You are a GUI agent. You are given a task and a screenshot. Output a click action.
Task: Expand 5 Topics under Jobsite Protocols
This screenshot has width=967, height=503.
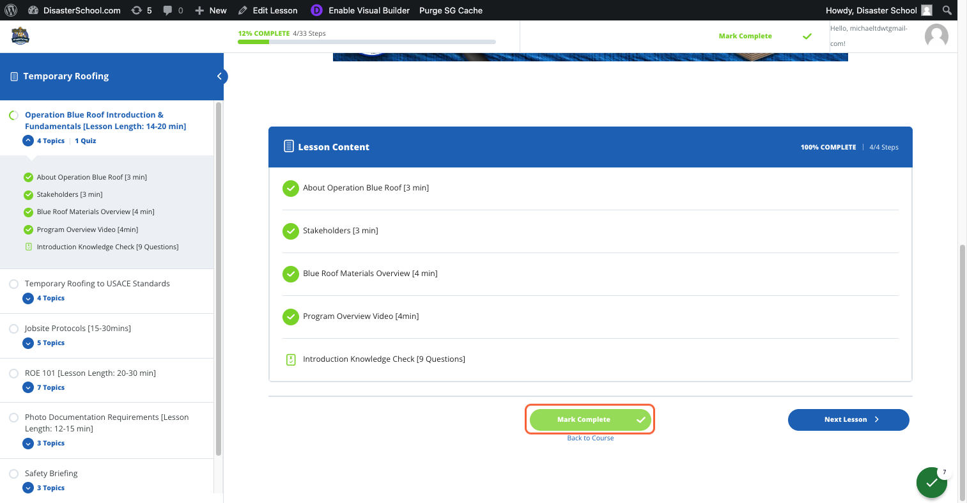tap(28, 343)
